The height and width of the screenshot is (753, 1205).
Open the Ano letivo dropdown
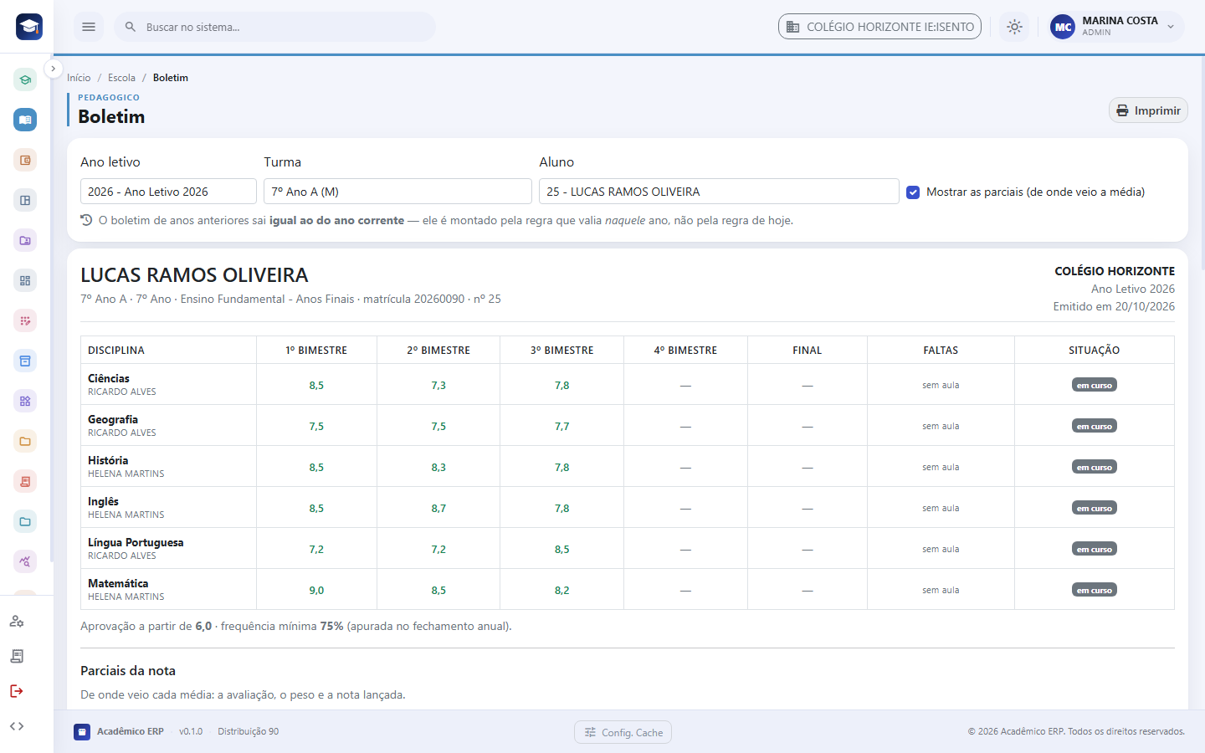click(168, 192)
